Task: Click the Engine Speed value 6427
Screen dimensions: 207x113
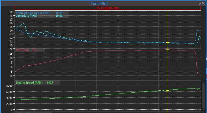Action: click(50, 83)
